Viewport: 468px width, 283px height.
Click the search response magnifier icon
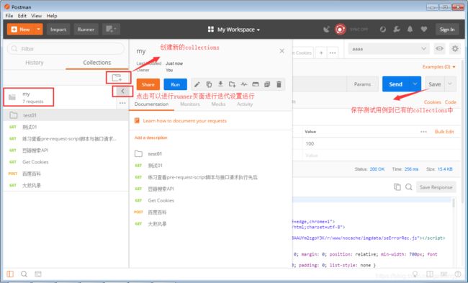409,187
